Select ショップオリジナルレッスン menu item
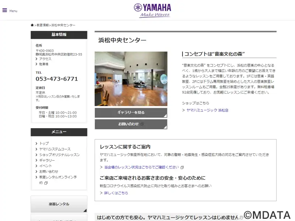This screenshot has height=221, width=295. [x=59, y=155]
